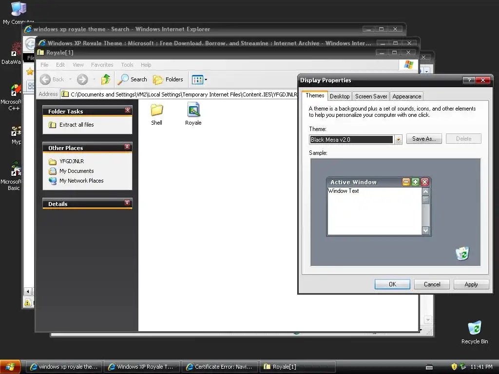Select the DataWa desktop shortcut
The width and height of the screenshot is (499, 374).
click(12, 54)
